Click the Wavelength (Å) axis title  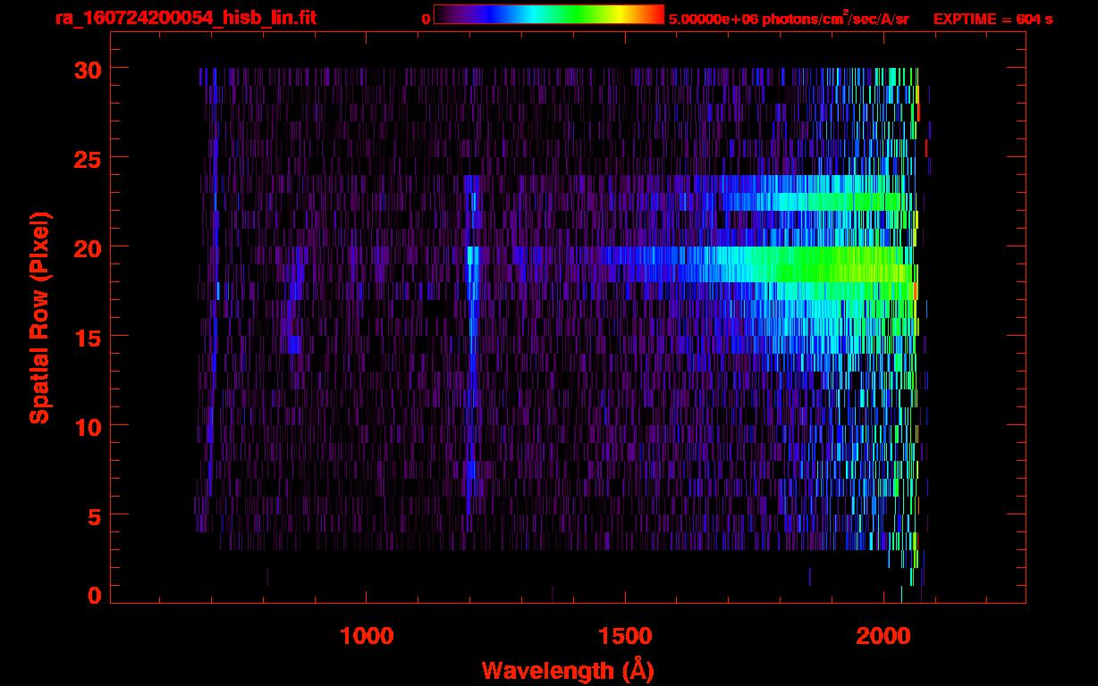coord(568,670)
